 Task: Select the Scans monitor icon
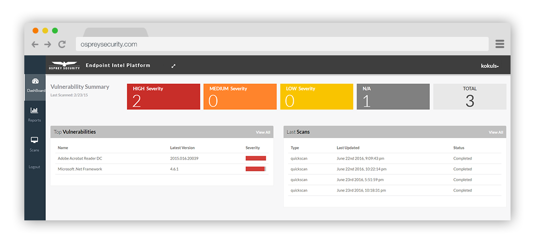35,140
